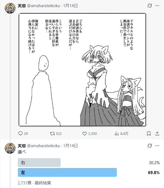Open the 1月14日 timestamp of poll tweet
The width and height of the screenshot is (164, 188).
tap(70, 146)
